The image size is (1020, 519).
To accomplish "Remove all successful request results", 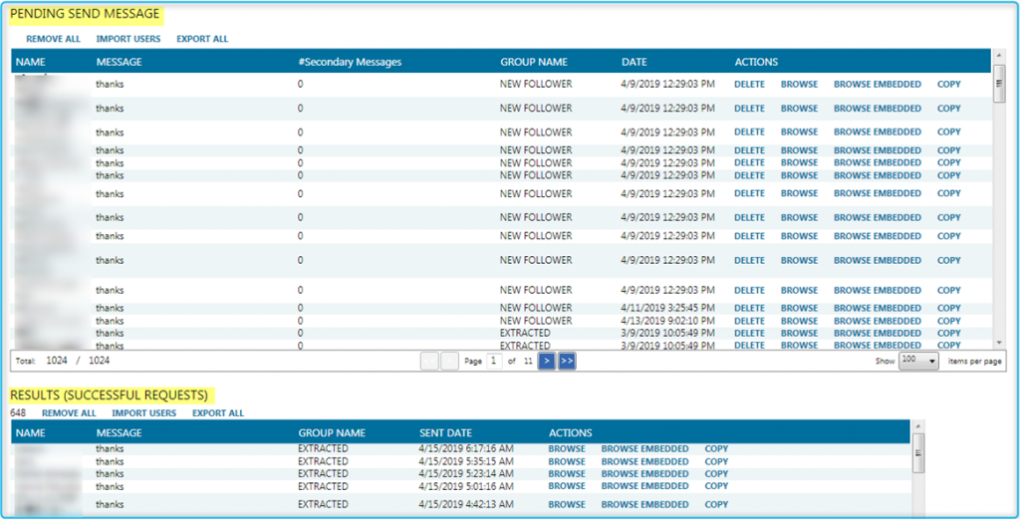I will pos(69,413).
